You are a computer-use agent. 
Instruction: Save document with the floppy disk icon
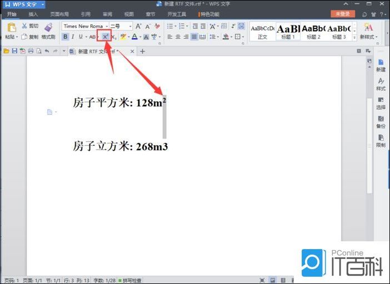14,51
